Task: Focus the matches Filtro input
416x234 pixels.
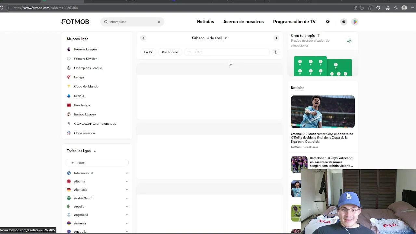Action: point(227,52)
